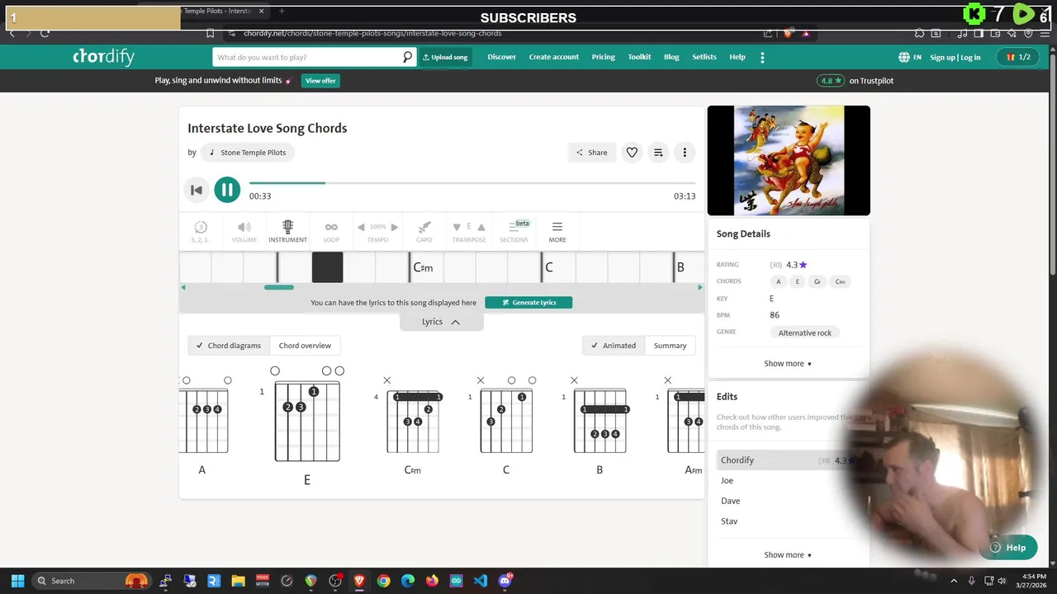Image resolution: width=1057 pixels, height=594 pixels.
Task: Expand Show more in Song Details
Action: (x=787, y=364)
